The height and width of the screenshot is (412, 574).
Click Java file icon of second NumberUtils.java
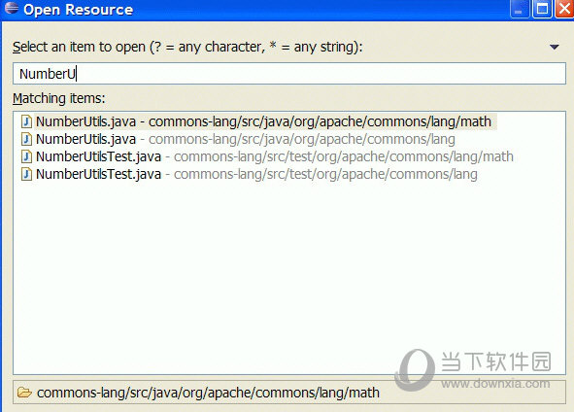coord(26,139)
